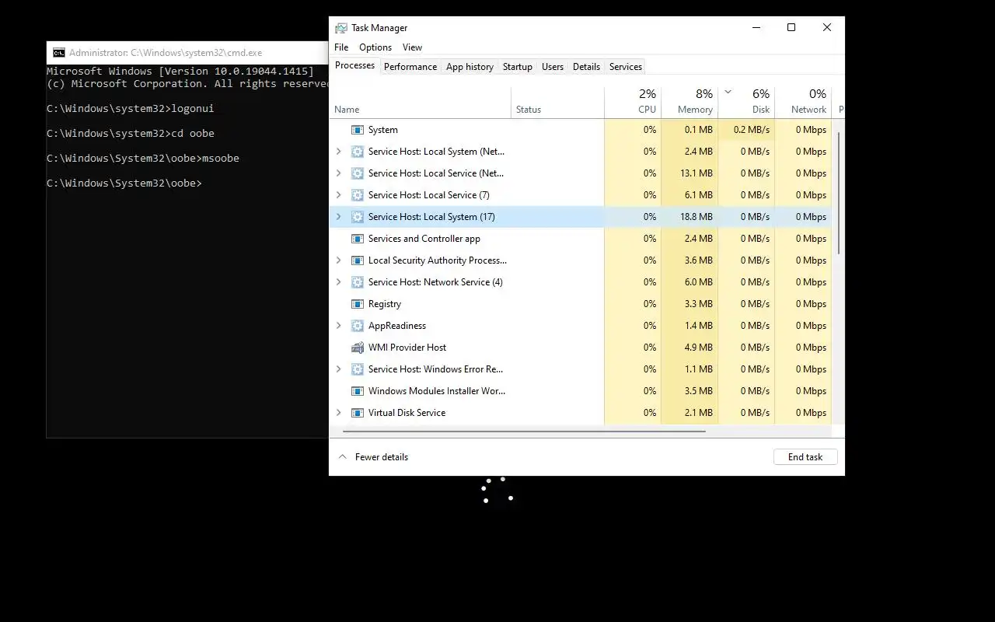Expand Service Host: Local System (Net...) row
Viewport: 995px width, 622px height.
pos(338,152)
